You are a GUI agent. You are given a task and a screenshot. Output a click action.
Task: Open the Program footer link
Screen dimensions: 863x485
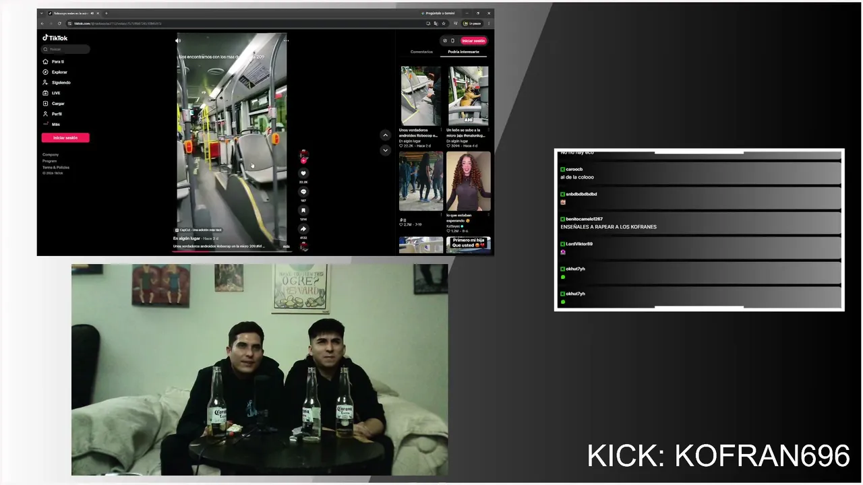tap(50, 161)
